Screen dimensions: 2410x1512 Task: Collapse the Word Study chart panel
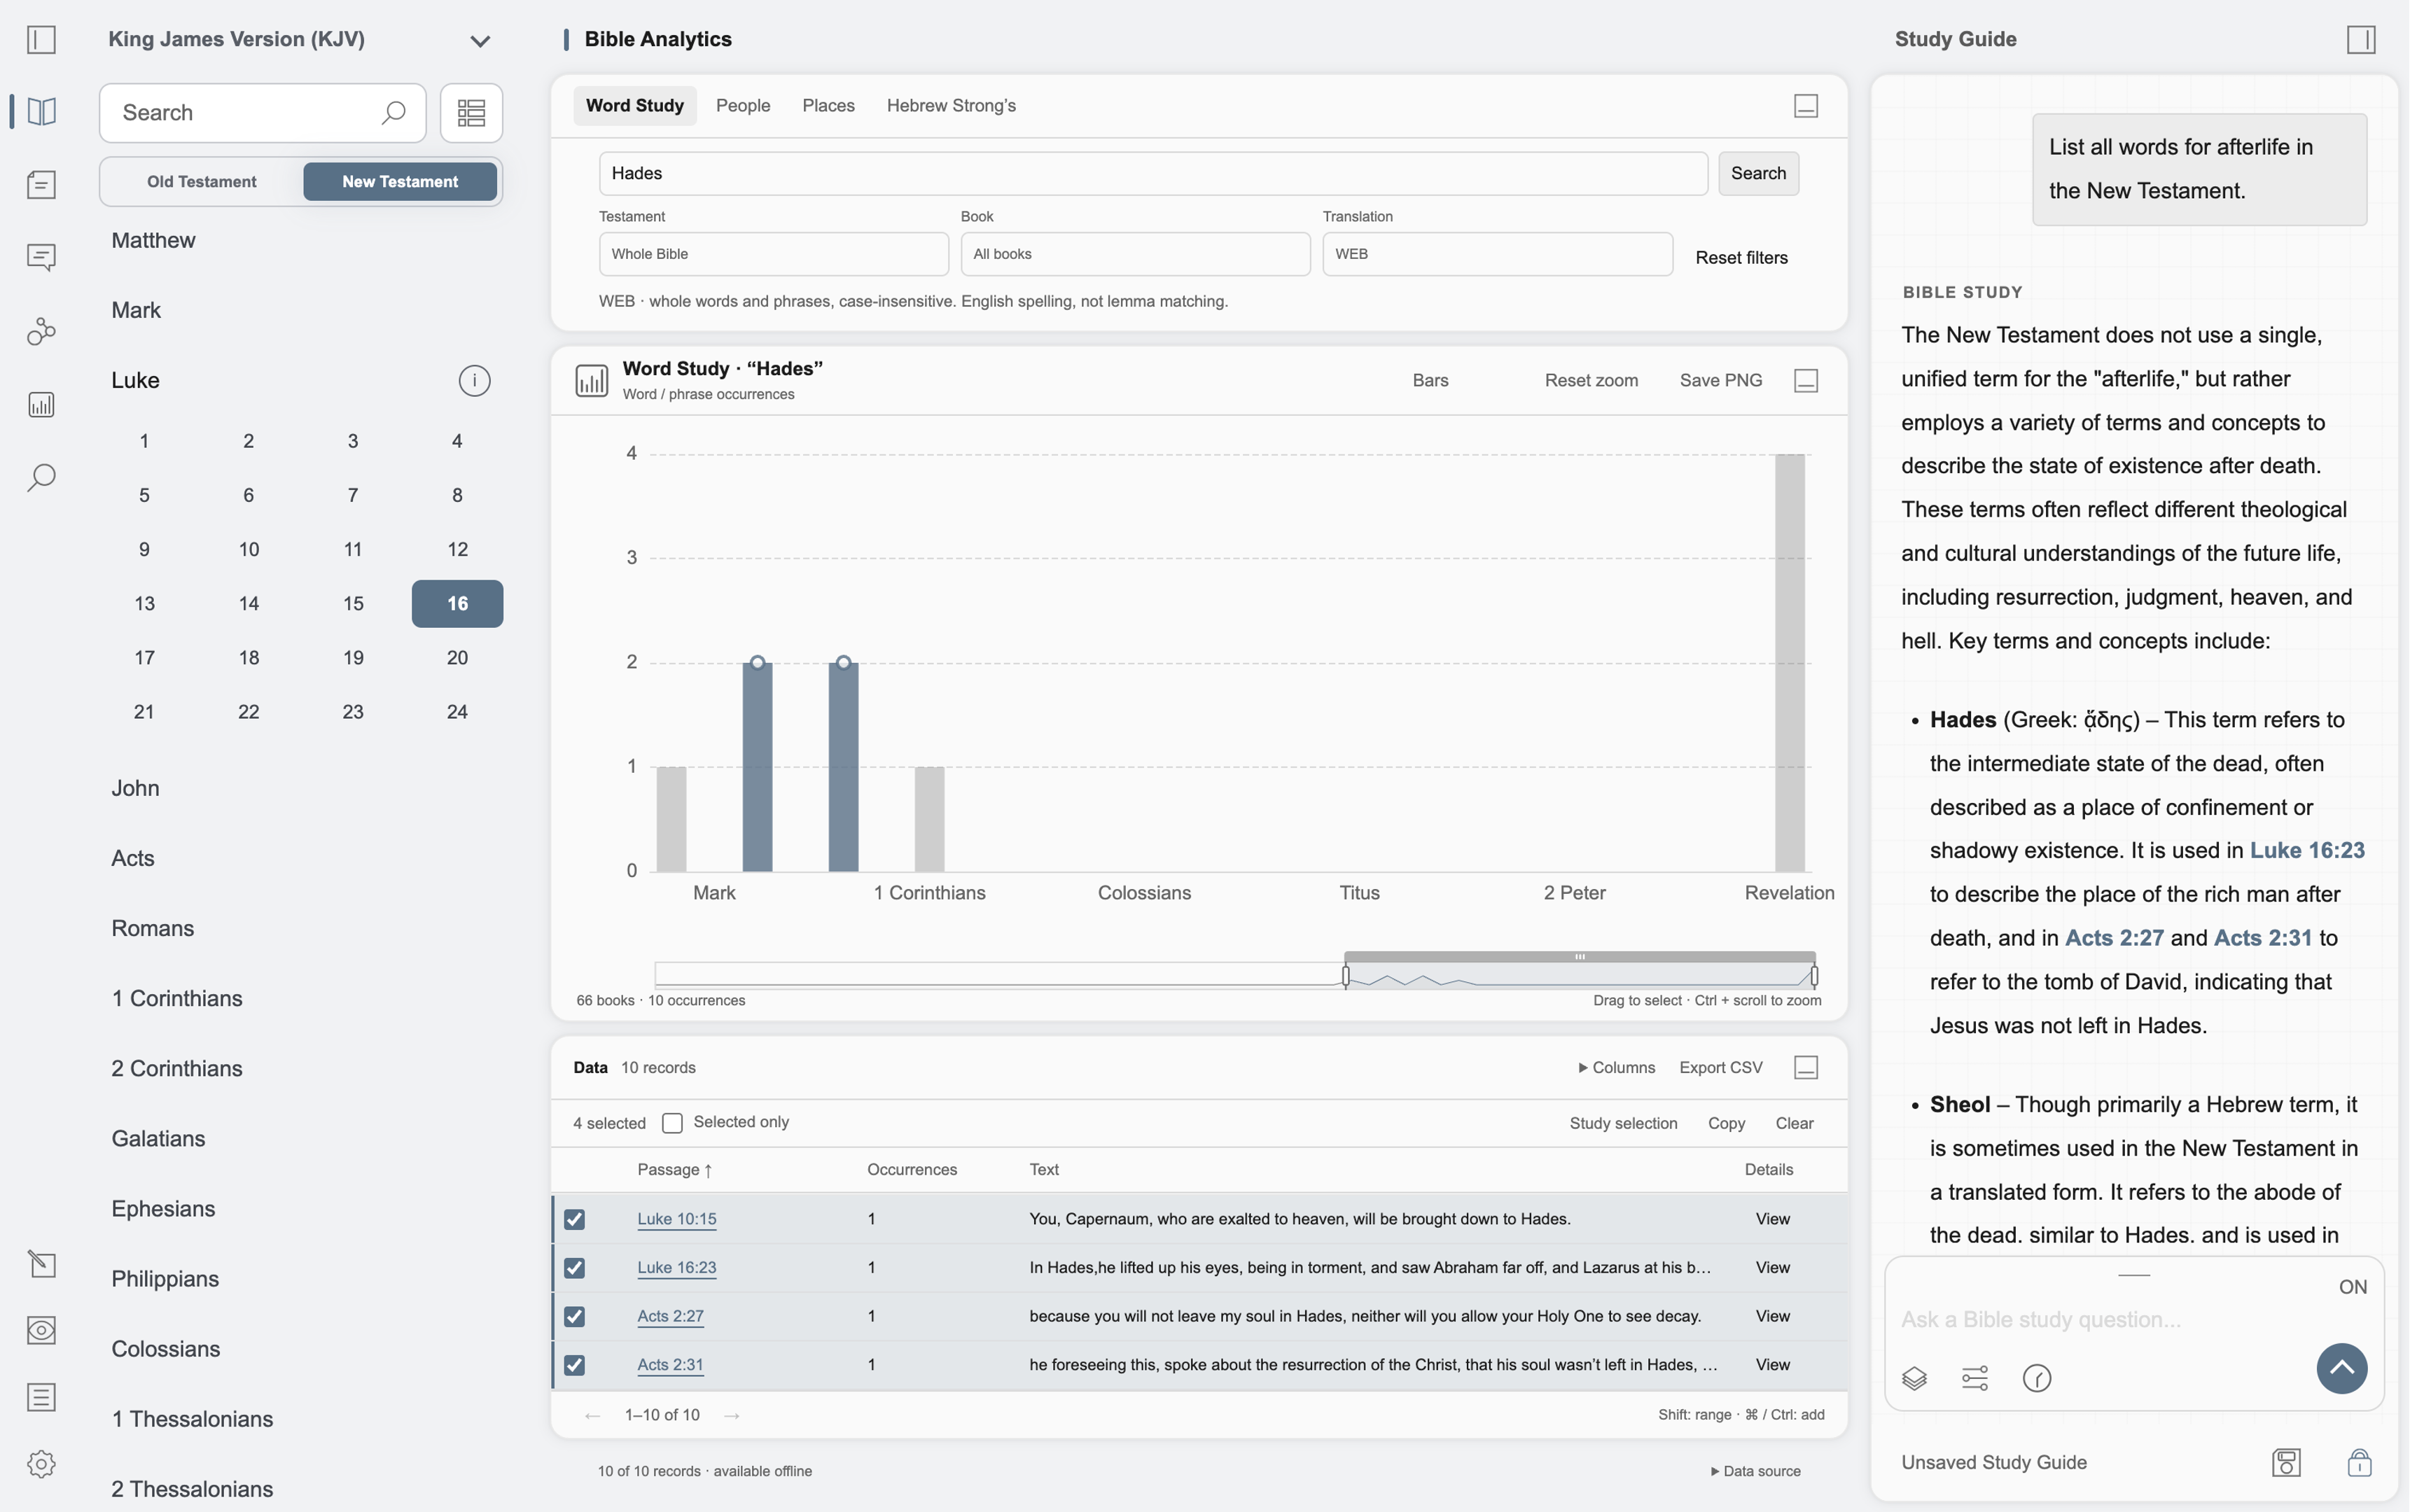point(1806,380)
